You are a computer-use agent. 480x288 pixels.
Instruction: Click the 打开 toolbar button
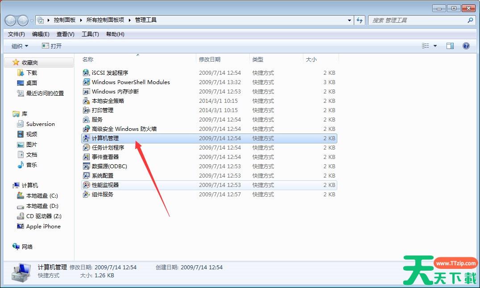pos(52,46)
